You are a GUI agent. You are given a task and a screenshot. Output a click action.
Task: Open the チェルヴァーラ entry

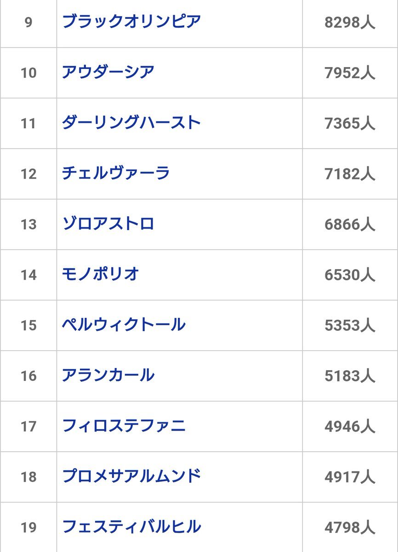point(116,173)
